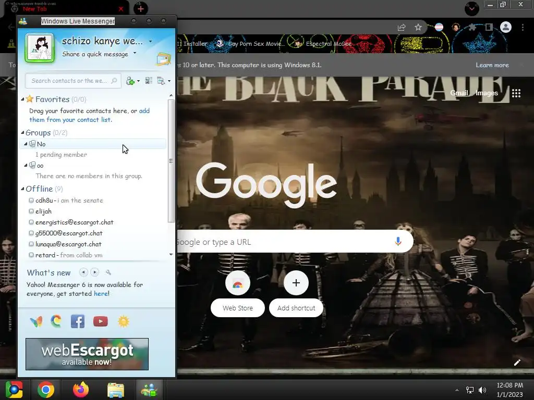534x400 pixels.
Task: Bookmark this tab with the star icon
Action: 418,27
